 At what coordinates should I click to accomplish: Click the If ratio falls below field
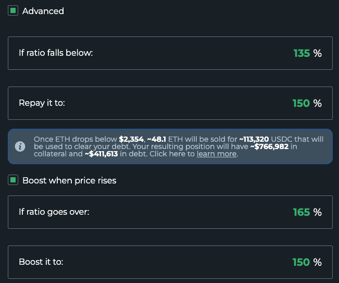point(170,53)
